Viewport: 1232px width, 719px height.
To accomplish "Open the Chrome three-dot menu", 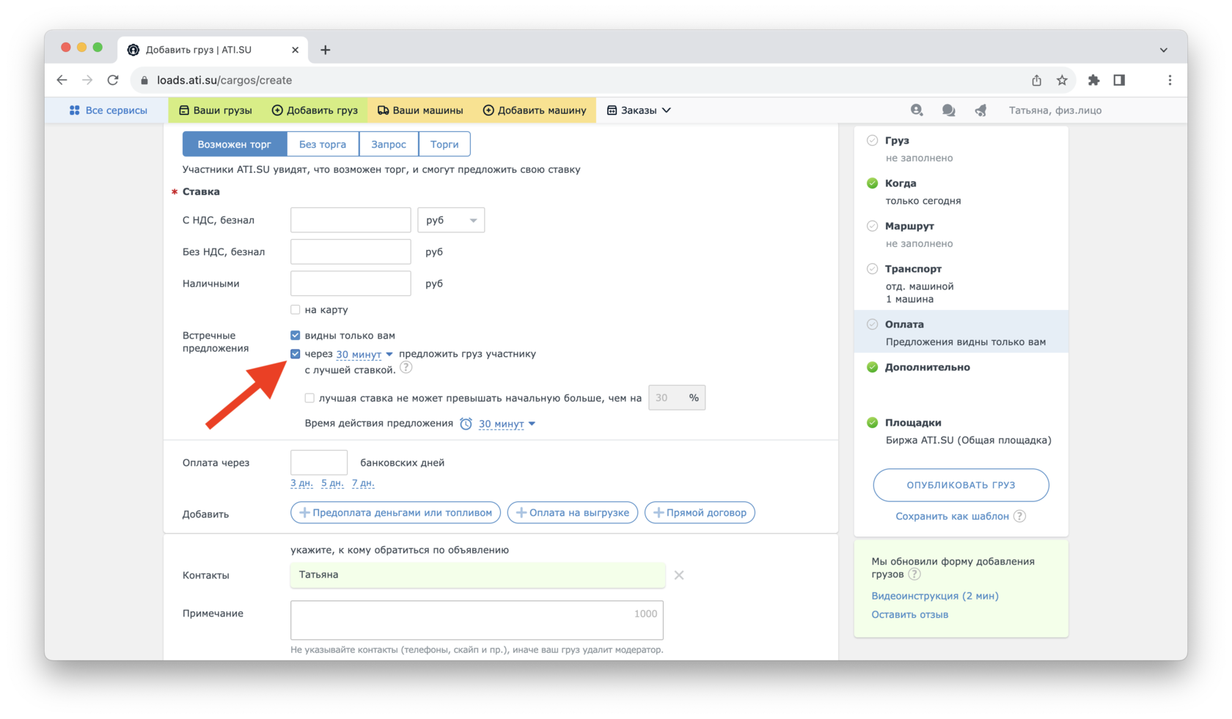I will coord(1170,80).
